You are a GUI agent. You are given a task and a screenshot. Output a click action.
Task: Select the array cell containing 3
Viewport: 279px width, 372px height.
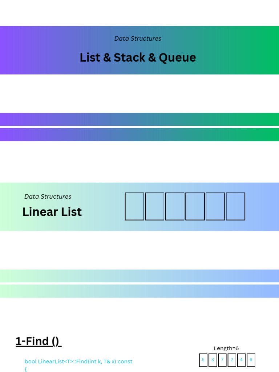point(213,360)
